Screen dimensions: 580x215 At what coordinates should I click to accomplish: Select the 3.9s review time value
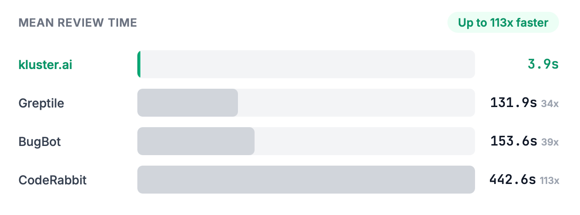[543, 65]
